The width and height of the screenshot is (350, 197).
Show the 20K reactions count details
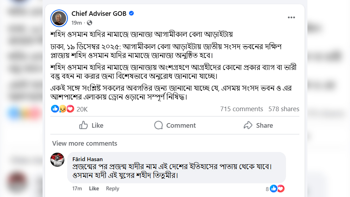point(82,109)
